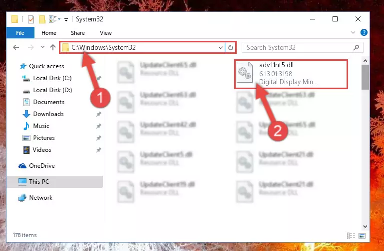384x251 pixels.
Task: Click the scroll down arrow of file list
Action: pyautogui.click(x=365, y=227)
